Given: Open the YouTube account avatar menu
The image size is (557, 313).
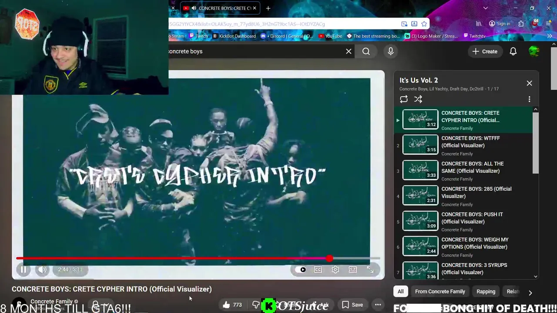Looking at the screenshot, I should point(534,51).
